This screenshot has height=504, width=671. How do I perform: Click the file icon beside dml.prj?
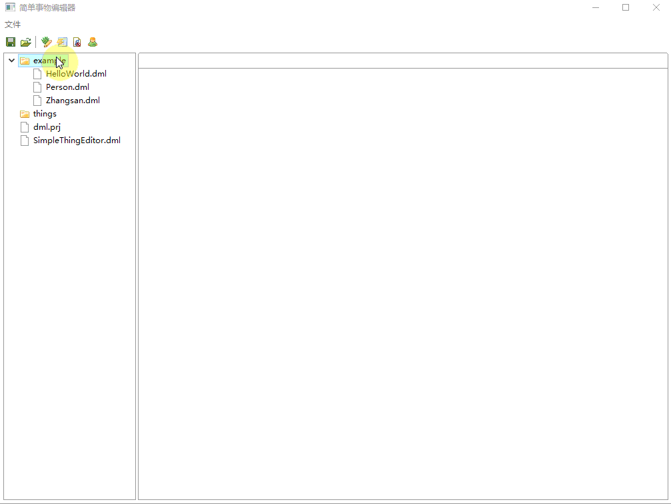tap(25, 127)
